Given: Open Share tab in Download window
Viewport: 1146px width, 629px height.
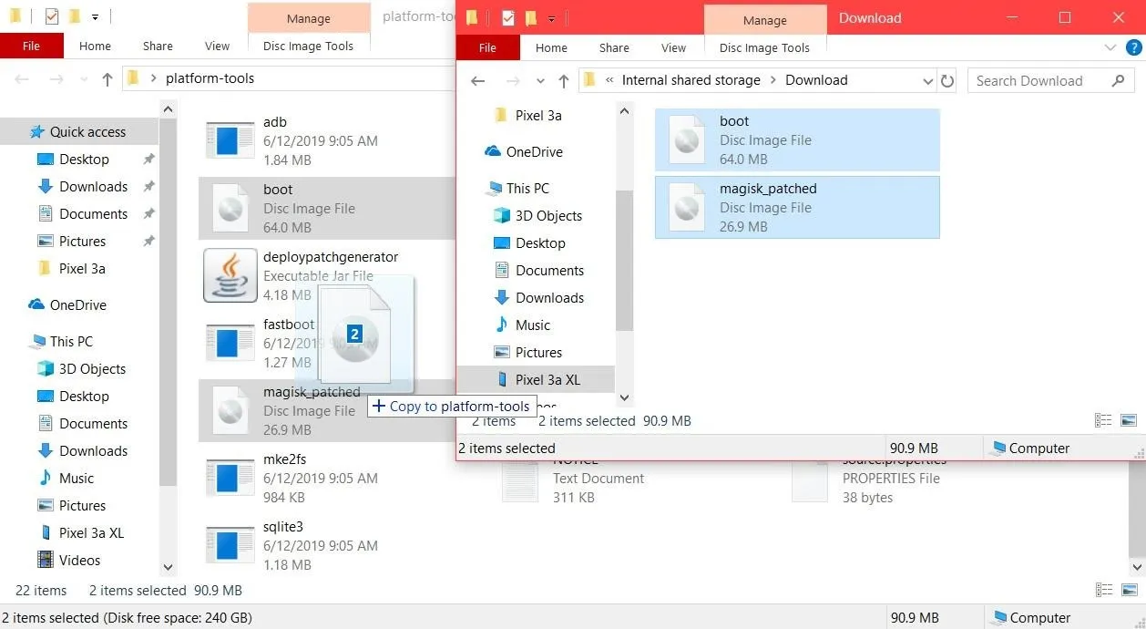Looking at the screenshot, I should (x=614, y=47).
